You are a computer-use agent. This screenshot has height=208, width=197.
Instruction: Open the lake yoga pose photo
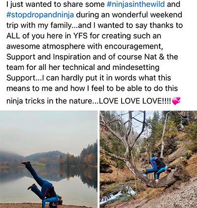(49, 159)
